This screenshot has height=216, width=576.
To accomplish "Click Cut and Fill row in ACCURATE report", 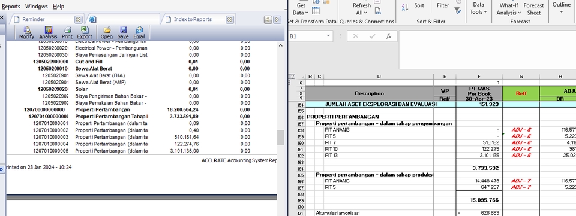I will 142,62.
